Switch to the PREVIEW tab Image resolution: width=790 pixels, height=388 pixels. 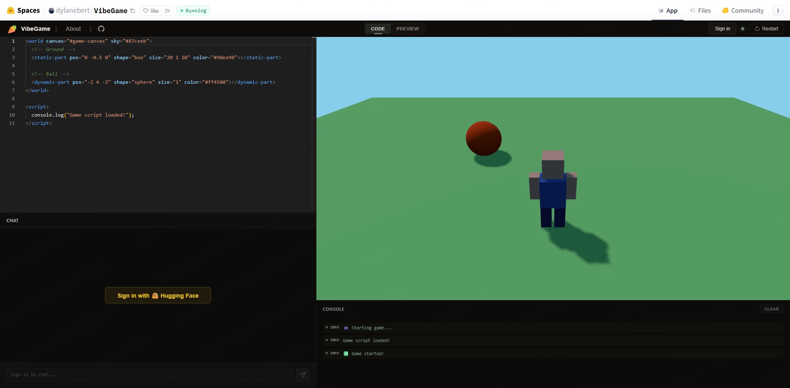407,29
